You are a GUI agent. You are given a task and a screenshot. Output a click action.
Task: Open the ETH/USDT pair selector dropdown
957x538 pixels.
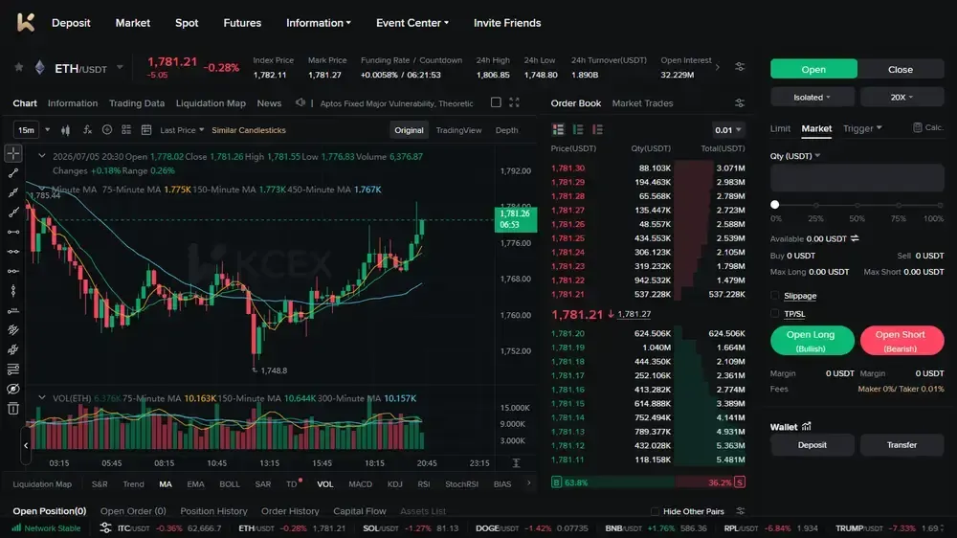pyautogui.click(x=120, y=67)
